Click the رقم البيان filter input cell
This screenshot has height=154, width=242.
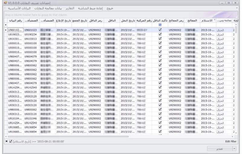[x=15, y=25]
